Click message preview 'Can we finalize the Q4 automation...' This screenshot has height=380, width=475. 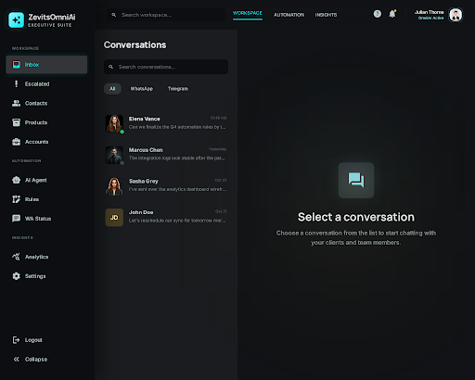click(x=177, y=127)
